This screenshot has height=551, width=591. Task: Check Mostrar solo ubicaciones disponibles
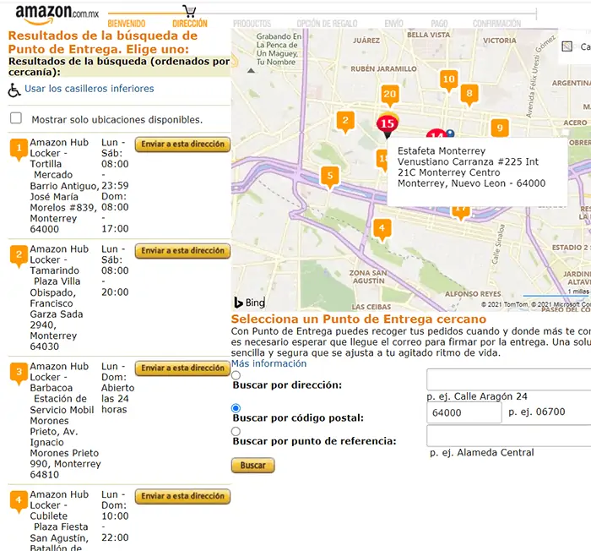(16, 118)
